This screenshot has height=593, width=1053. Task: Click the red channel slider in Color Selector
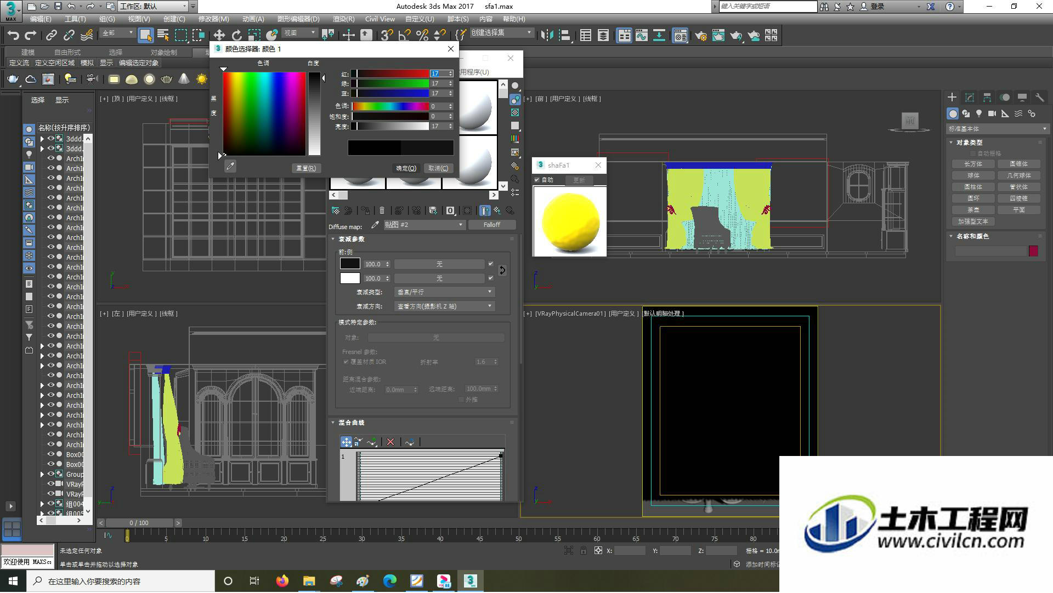[x=390, y=73]
